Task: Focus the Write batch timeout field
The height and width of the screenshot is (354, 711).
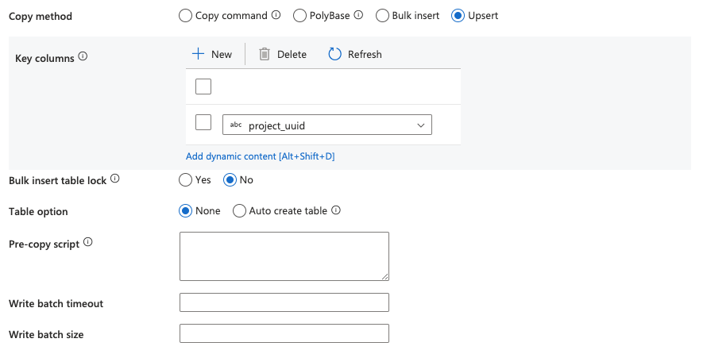Action: pyautogui.click(x=284, y=302)
